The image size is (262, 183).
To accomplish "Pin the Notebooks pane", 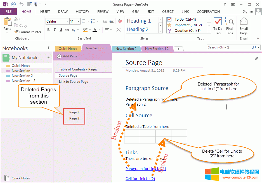I will click(x=48, y=48).
